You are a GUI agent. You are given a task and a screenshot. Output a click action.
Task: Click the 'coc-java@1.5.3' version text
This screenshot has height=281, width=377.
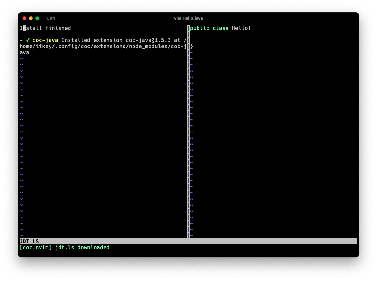(148, 40)
